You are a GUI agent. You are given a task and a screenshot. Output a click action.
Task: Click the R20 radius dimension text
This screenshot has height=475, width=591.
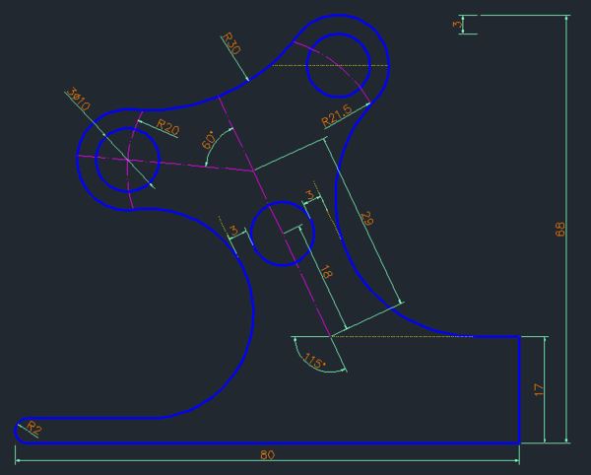point(169,127)
